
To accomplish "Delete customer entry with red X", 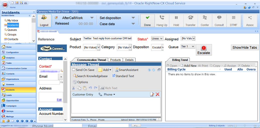I will pyautogui.click(x=157, y=94).
